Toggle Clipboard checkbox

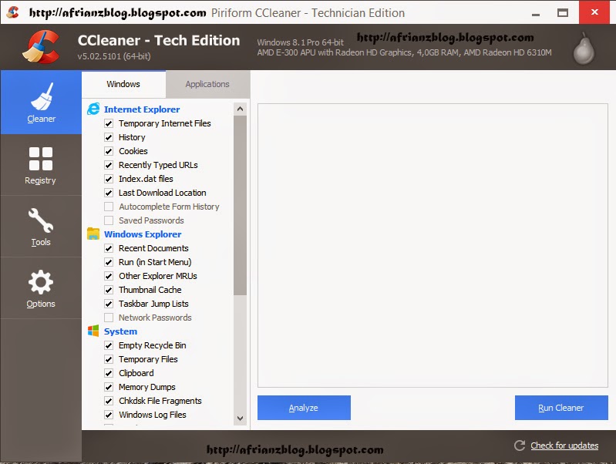109,373
